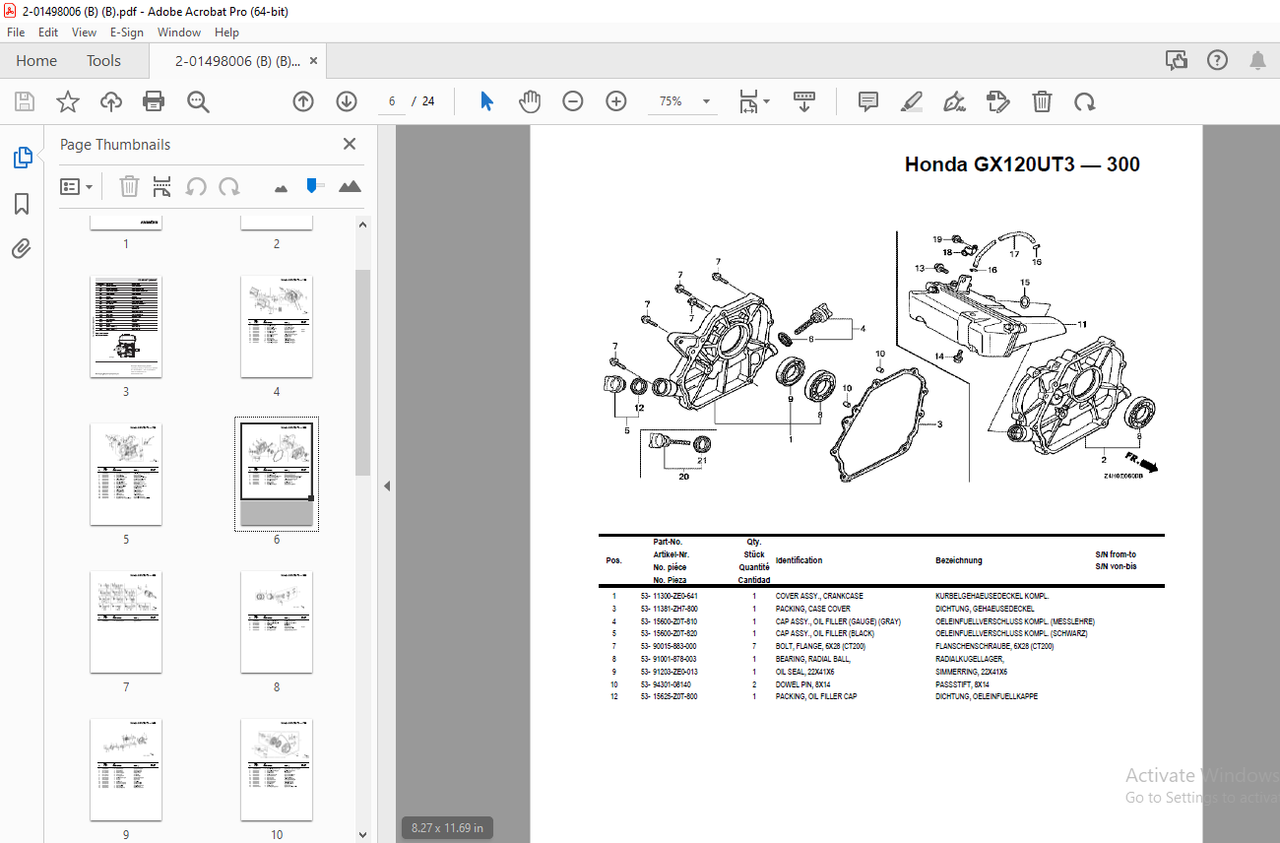
Task: Select the Highlight text pen tool
Action: point(912,101)
